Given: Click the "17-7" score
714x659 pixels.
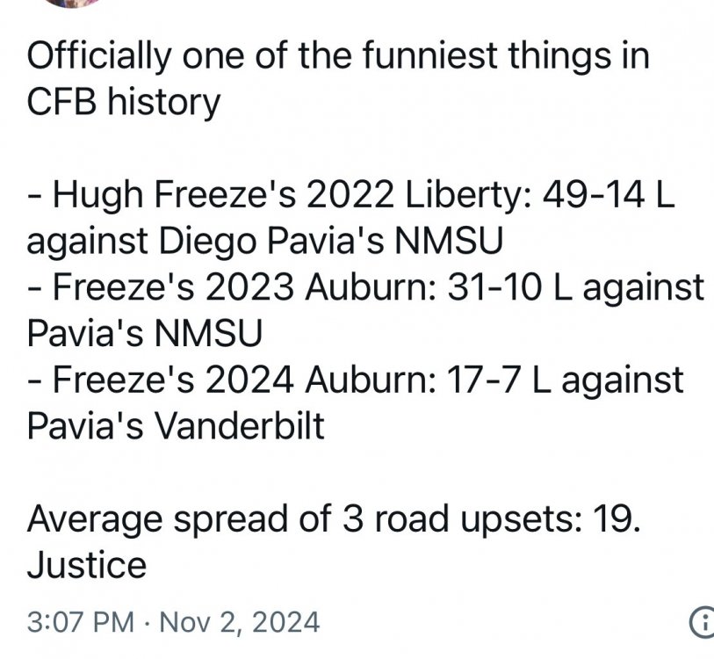Looking at the screenshot, I should pyautogui.click(x=482, y=380).
